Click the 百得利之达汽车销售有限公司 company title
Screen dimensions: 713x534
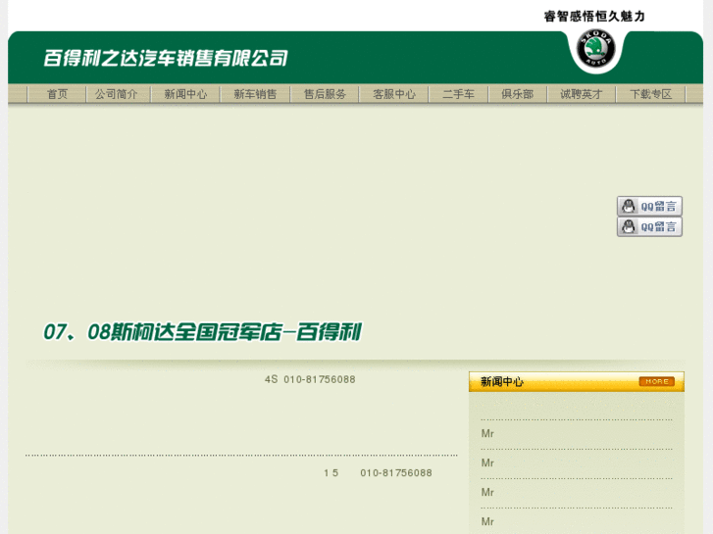point(166,58)
